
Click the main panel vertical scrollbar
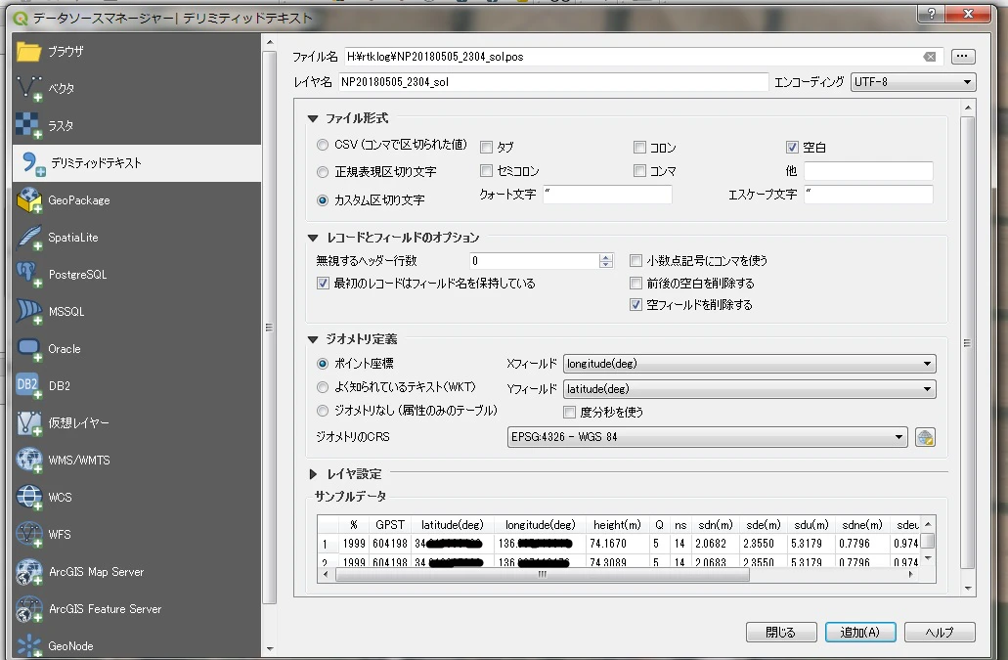pos(968,343)
